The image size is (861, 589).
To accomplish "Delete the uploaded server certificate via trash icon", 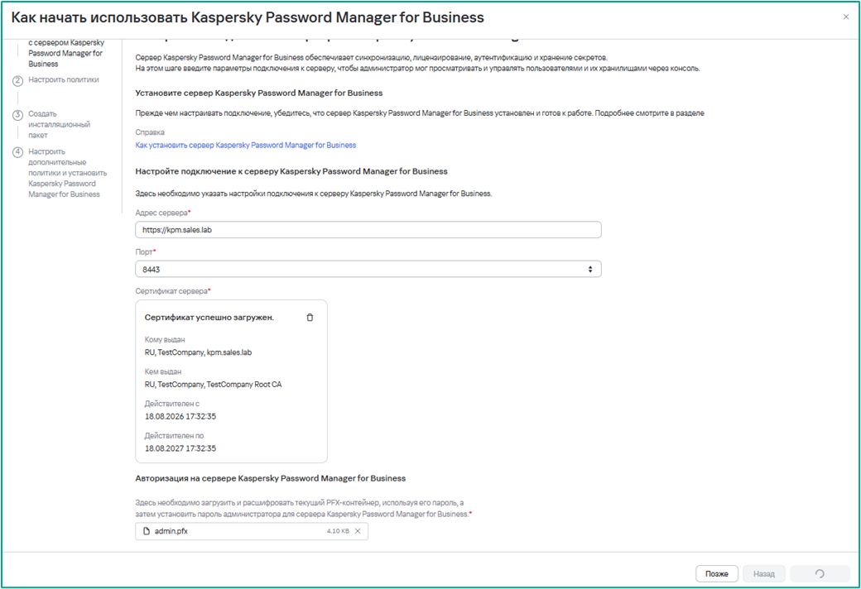I will pyautogui.click(x=310, y=318).
